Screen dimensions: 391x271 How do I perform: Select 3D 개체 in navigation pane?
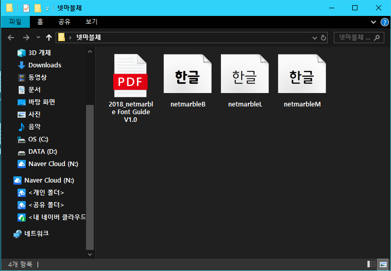[x=39, y=53]
